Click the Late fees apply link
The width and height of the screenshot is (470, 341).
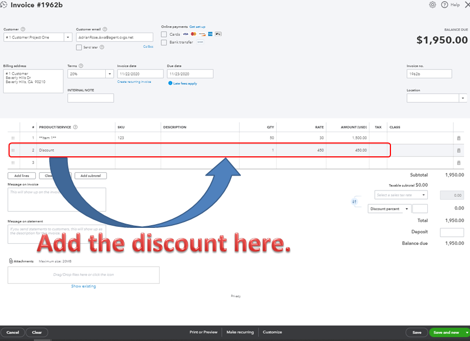[x=185, y=84]
